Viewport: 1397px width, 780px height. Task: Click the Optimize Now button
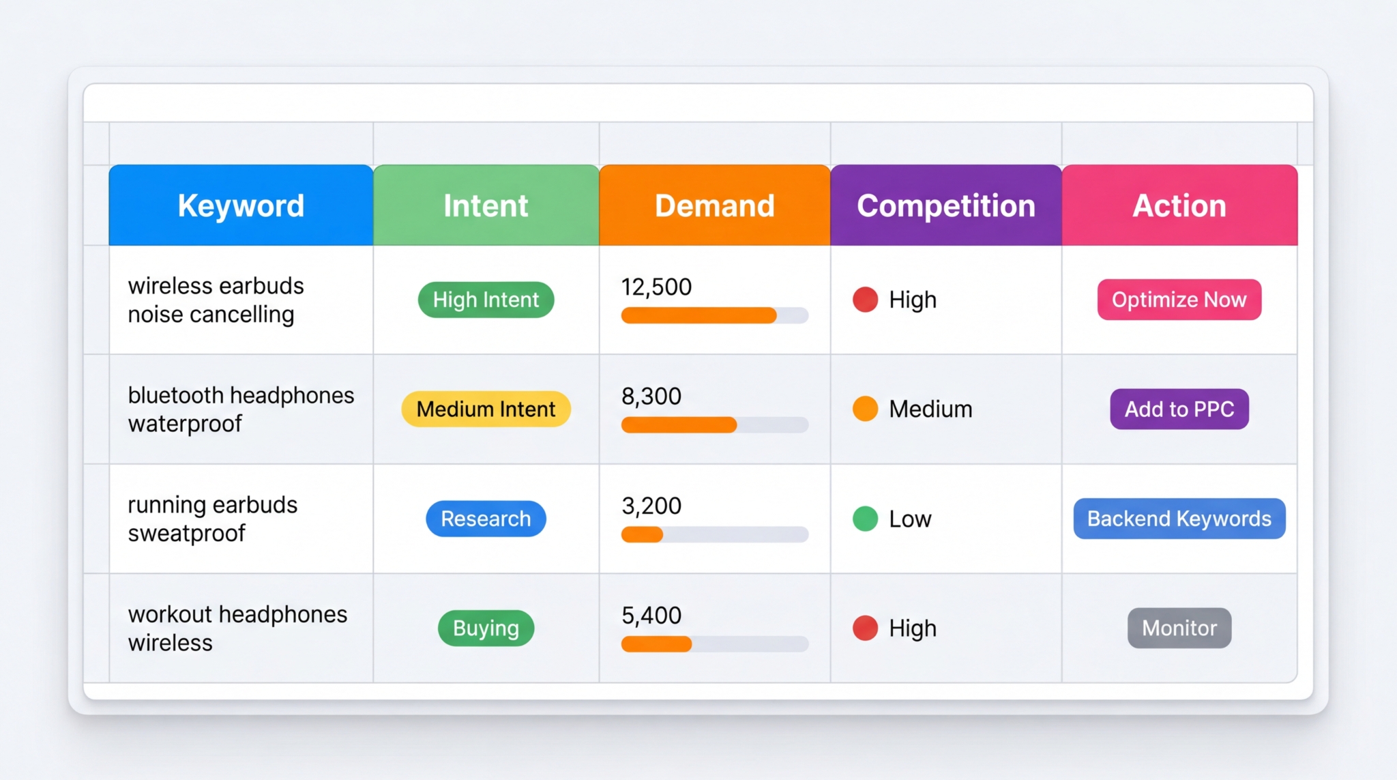1179,300
